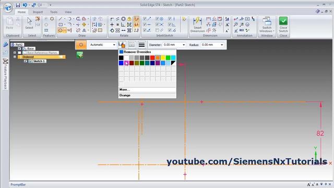Toggle IntelliSketch vertical checkbox

pyautogui.click(x=170, y=19)
